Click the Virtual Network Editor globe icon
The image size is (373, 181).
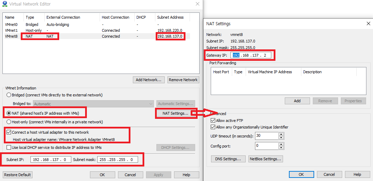pos(4,4)
